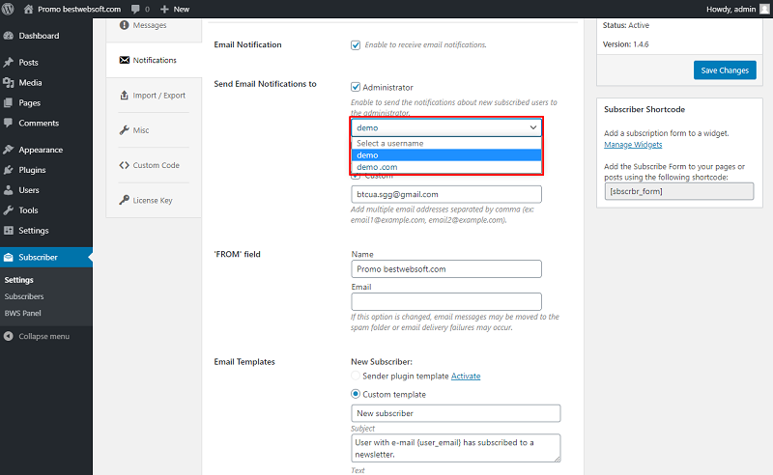This screenshot has height=475, width=773.
Task: Click the Collapse menu arrow icon
Action: point(9,336)
